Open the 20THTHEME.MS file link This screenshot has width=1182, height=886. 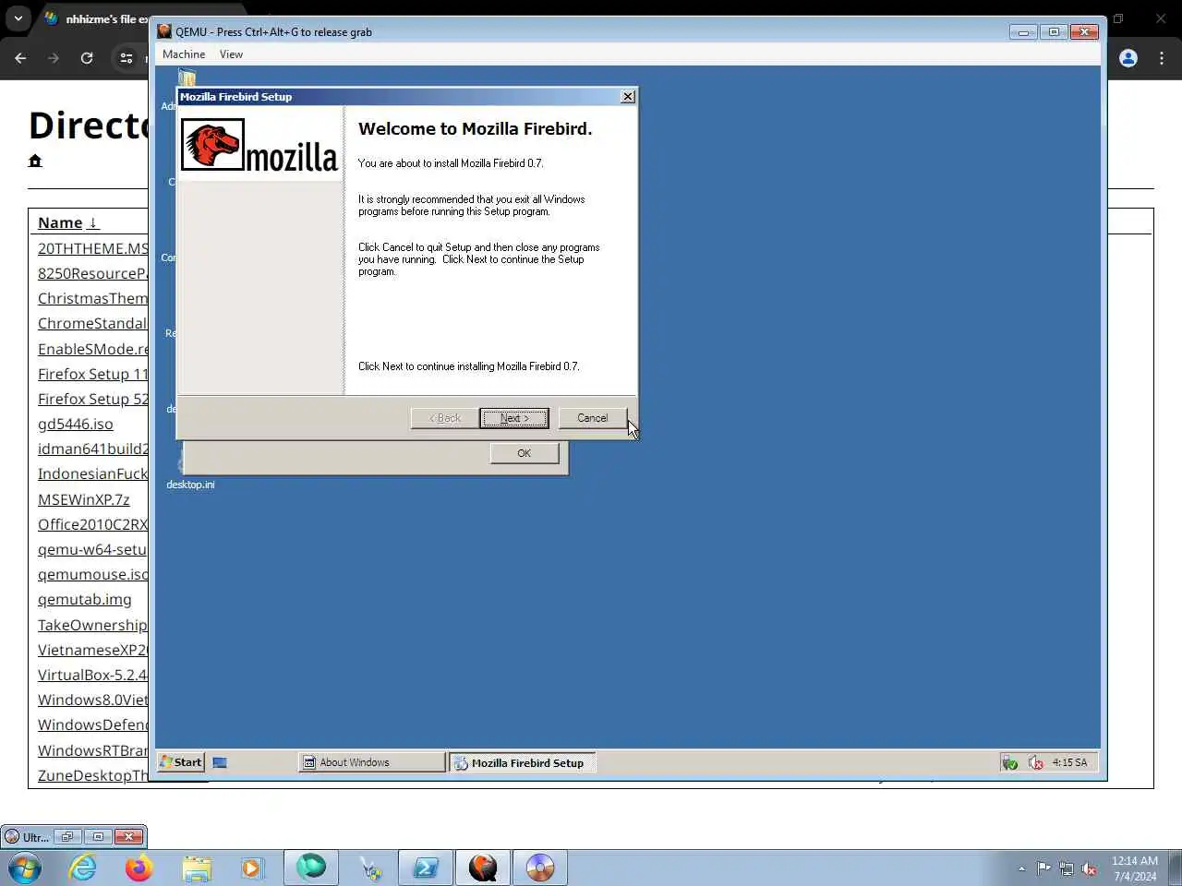tap(92, 248)
